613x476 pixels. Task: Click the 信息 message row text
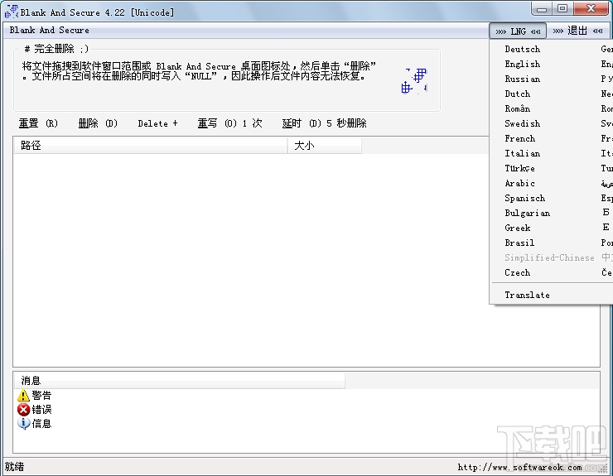point(41,423)
